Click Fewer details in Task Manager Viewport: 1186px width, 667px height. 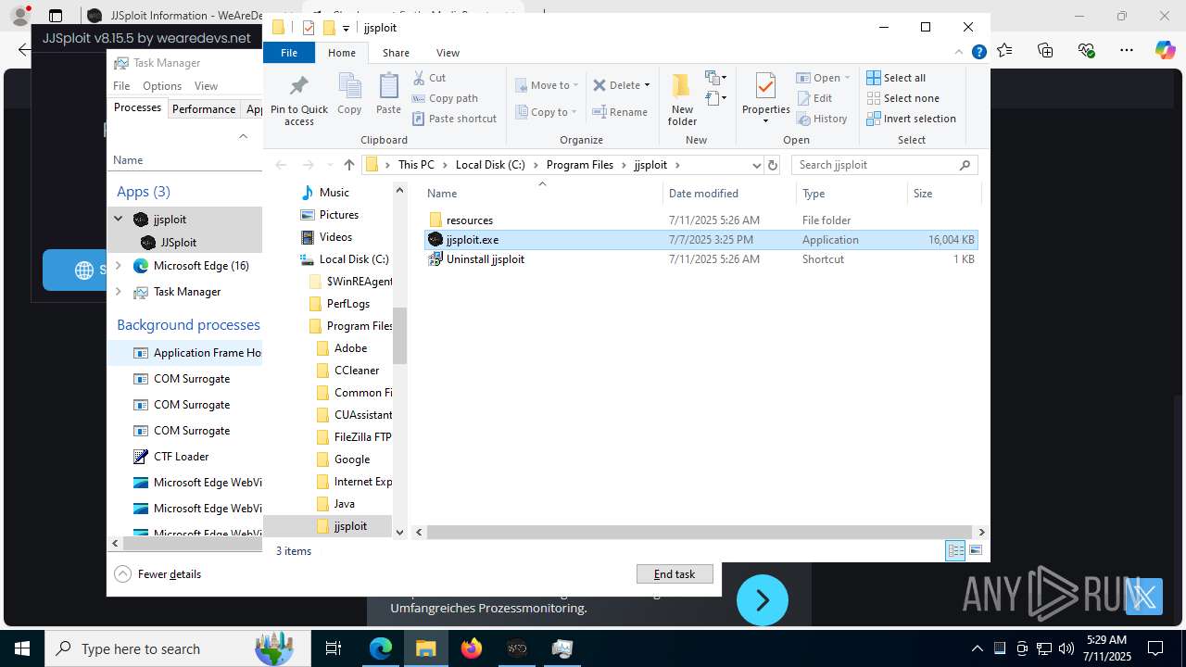pyautogui.click(x=158, y=574)
